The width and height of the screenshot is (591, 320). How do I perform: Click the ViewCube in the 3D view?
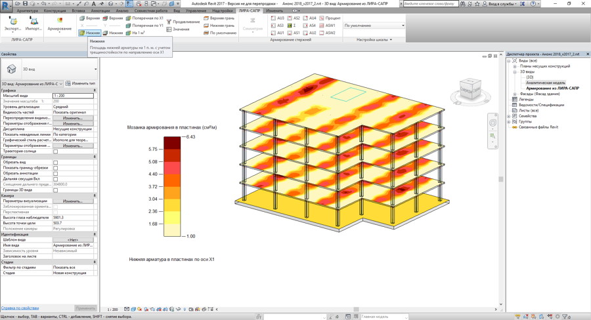tap(470, 89)
